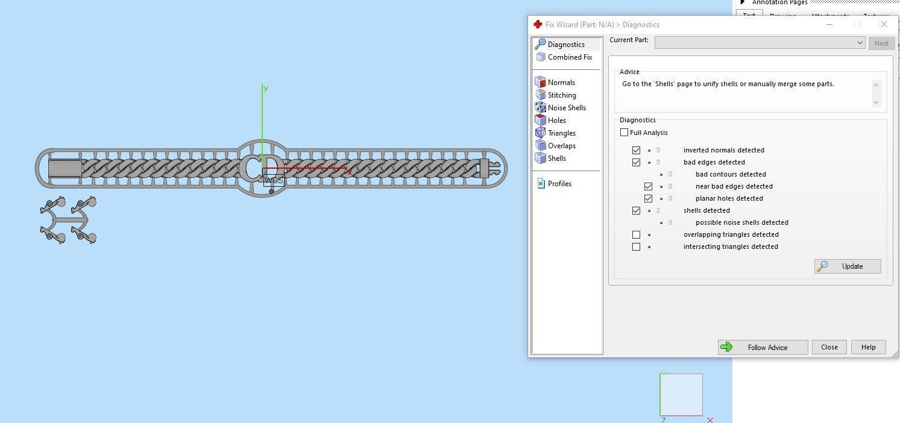This screenshot has height=423, width=900.
Task: Open the Diagnostics page in Fix Wizard
Action: click(x=566, y=44)
